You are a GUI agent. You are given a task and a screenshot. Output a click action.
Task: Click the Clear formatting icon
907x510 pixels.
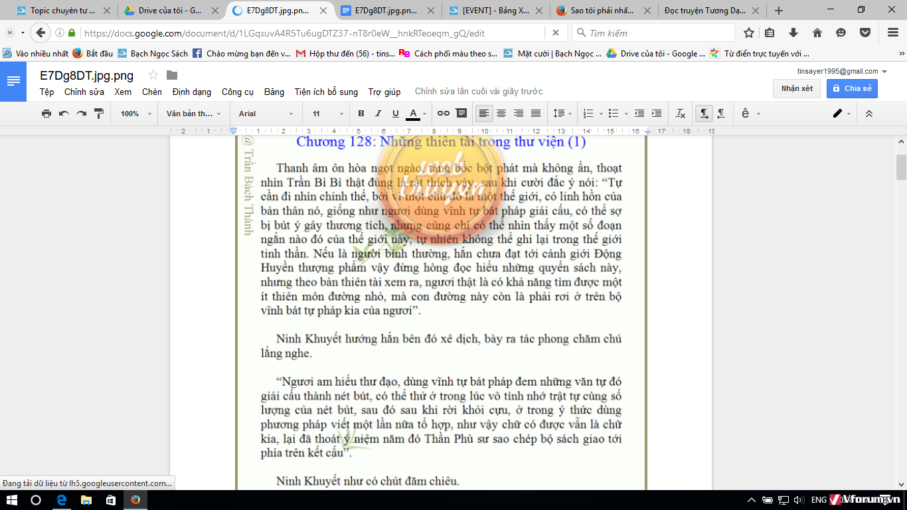pos(680,114)
